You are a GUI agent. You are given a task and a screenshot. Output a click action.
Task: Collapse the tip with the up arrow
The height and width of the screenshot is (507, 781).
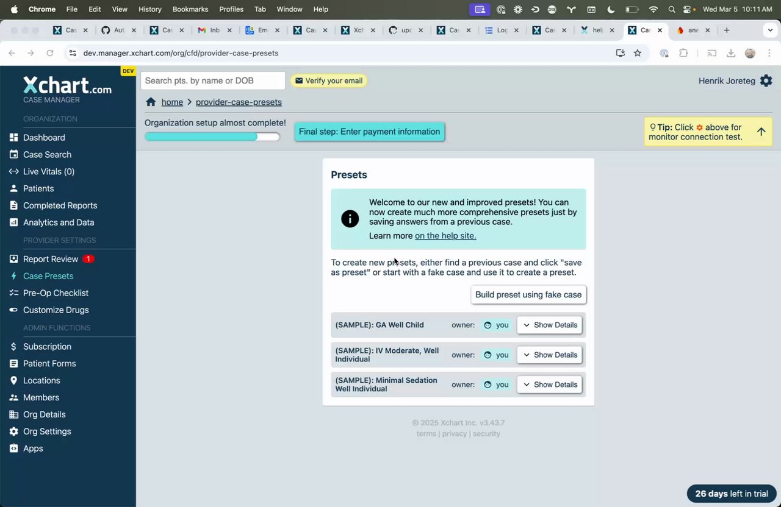click(761, 132)
